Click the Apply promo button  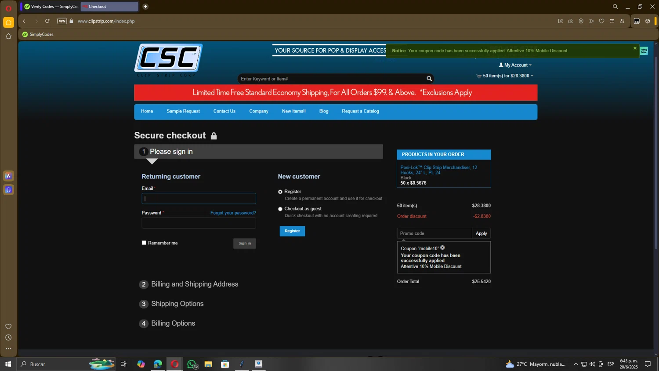click(x=482, y=233)
